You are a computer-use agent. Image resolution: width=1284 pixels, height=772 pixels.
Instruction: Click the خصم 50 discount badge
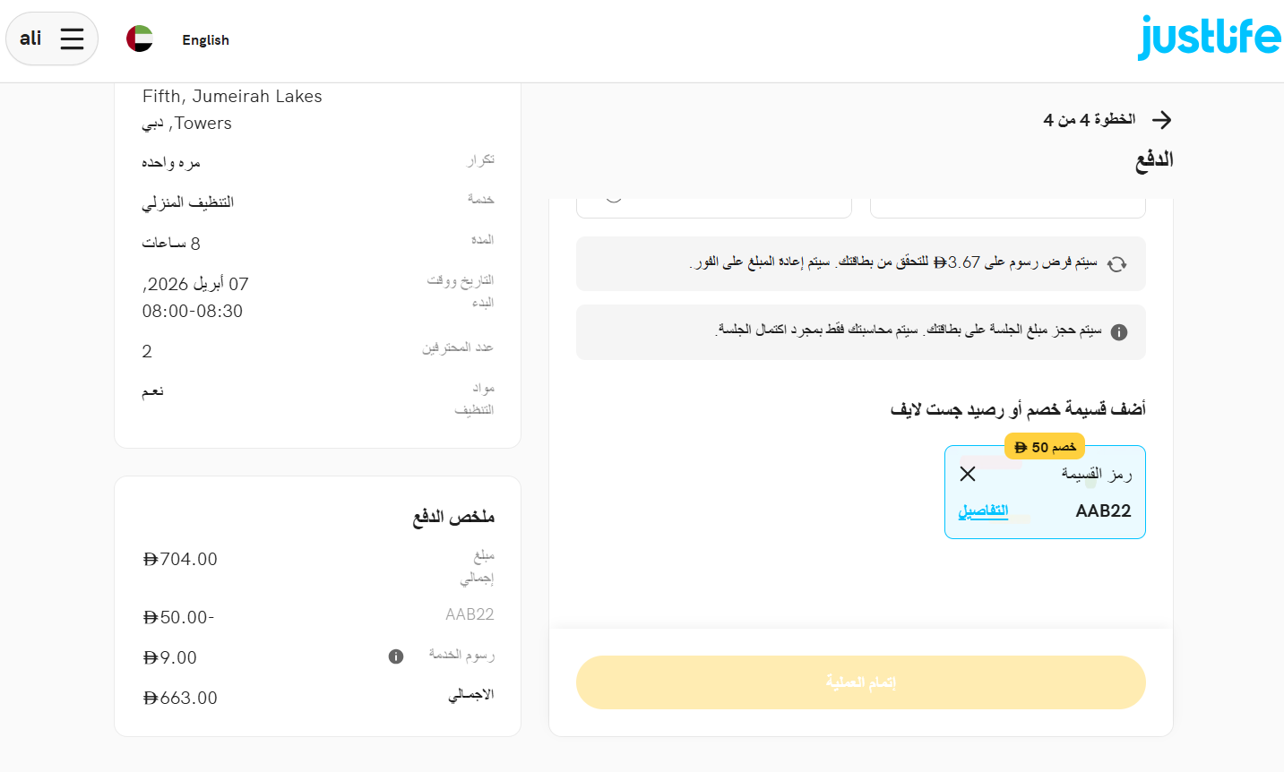1044,445
